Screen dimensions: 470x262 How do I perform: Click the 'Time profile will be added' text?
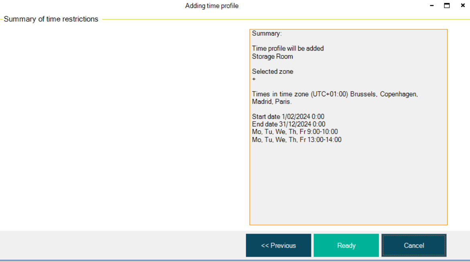pyautogui.click(x=288, y=49)
